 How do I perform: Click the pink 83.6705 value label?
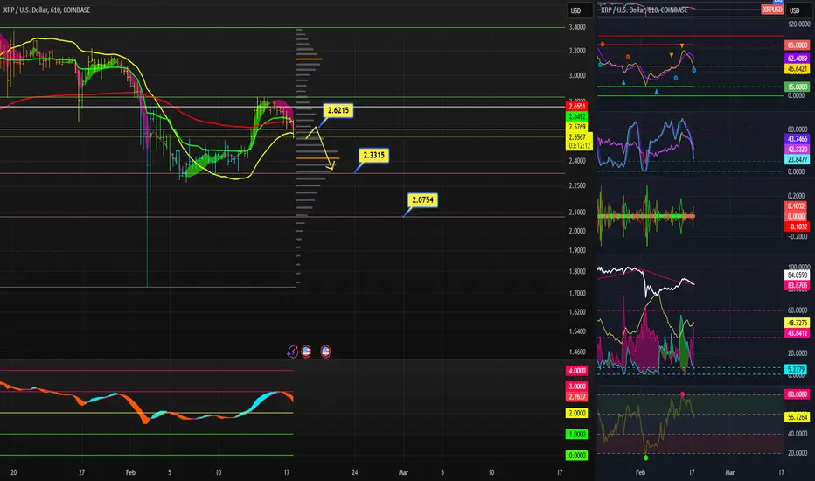(797, 285)
